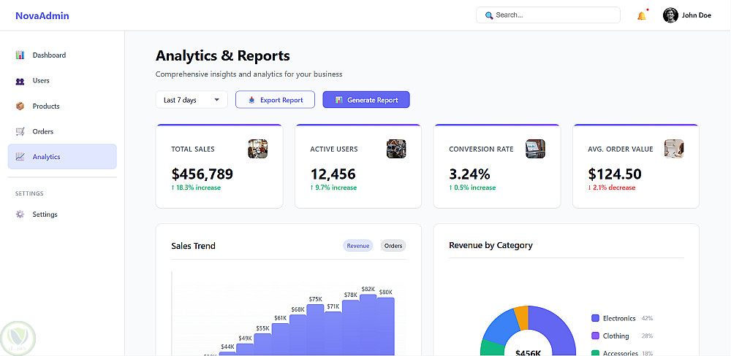The image size is (731, 356).
Task: Click the Export Report button
Action: coord(275,100)
